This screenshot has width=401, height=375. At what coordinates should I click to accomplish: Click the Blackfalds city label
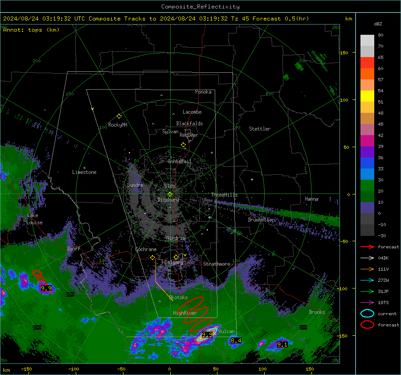click(x=189, y=124)
